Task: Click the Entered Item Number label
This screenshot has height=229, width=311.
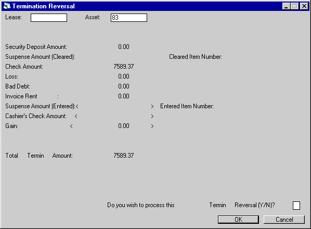Action: 187,106
